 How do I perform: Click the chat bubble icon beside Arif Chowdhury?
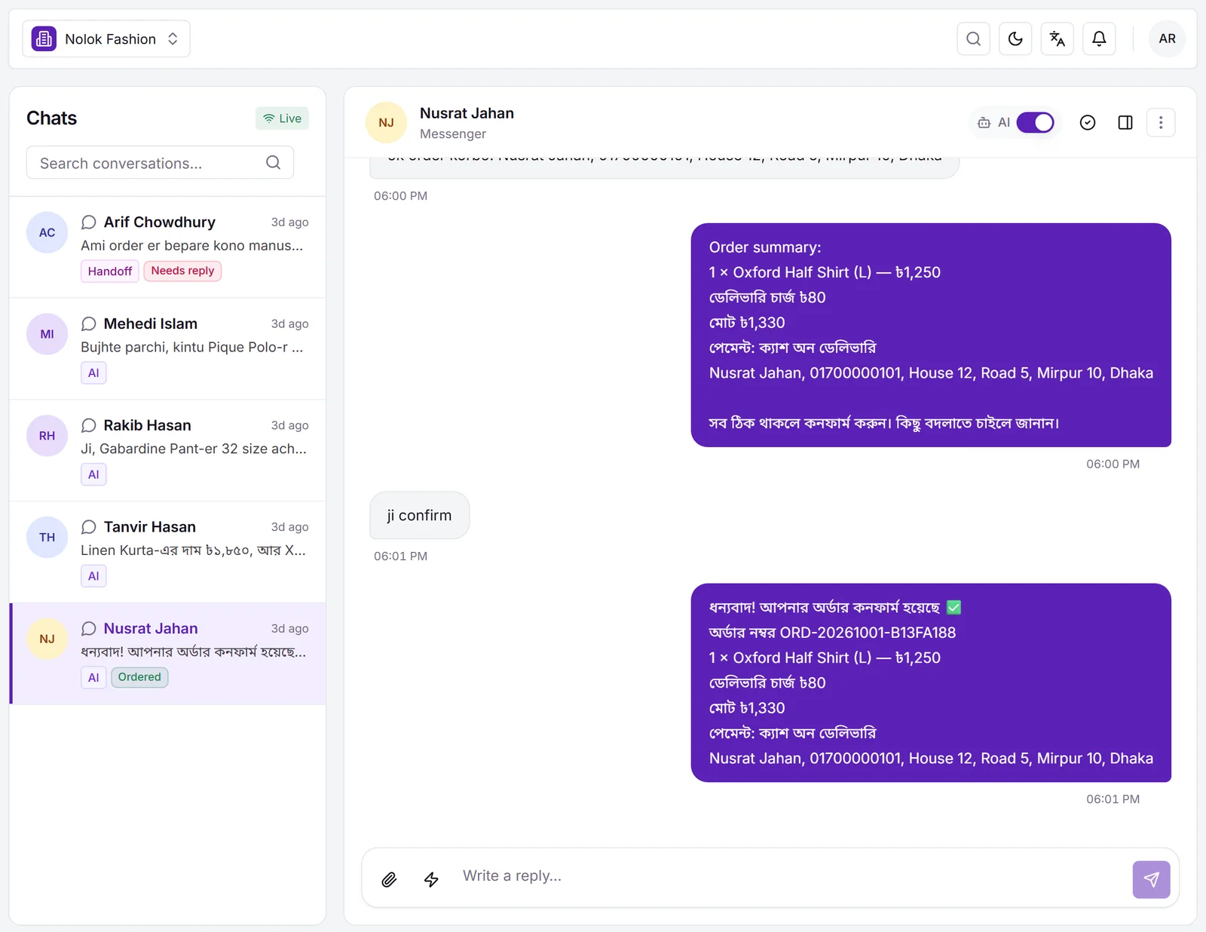tap(88, 222)
